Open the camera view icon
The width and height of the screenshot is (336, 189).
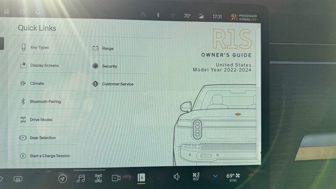pyautogui.click(x=116, y=178)
